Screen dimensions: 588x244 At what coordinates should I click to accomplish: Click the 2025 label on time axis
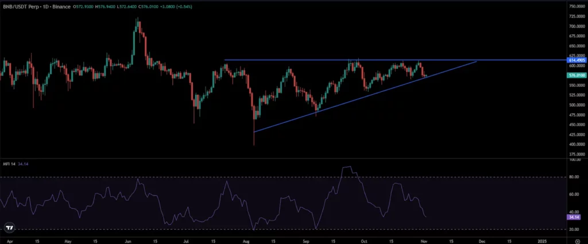542,241
